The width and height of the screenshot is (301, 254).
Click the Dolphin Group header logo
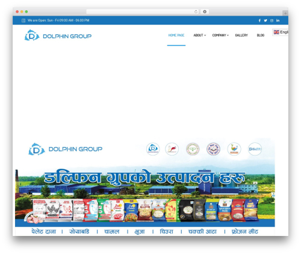(58, 35)
